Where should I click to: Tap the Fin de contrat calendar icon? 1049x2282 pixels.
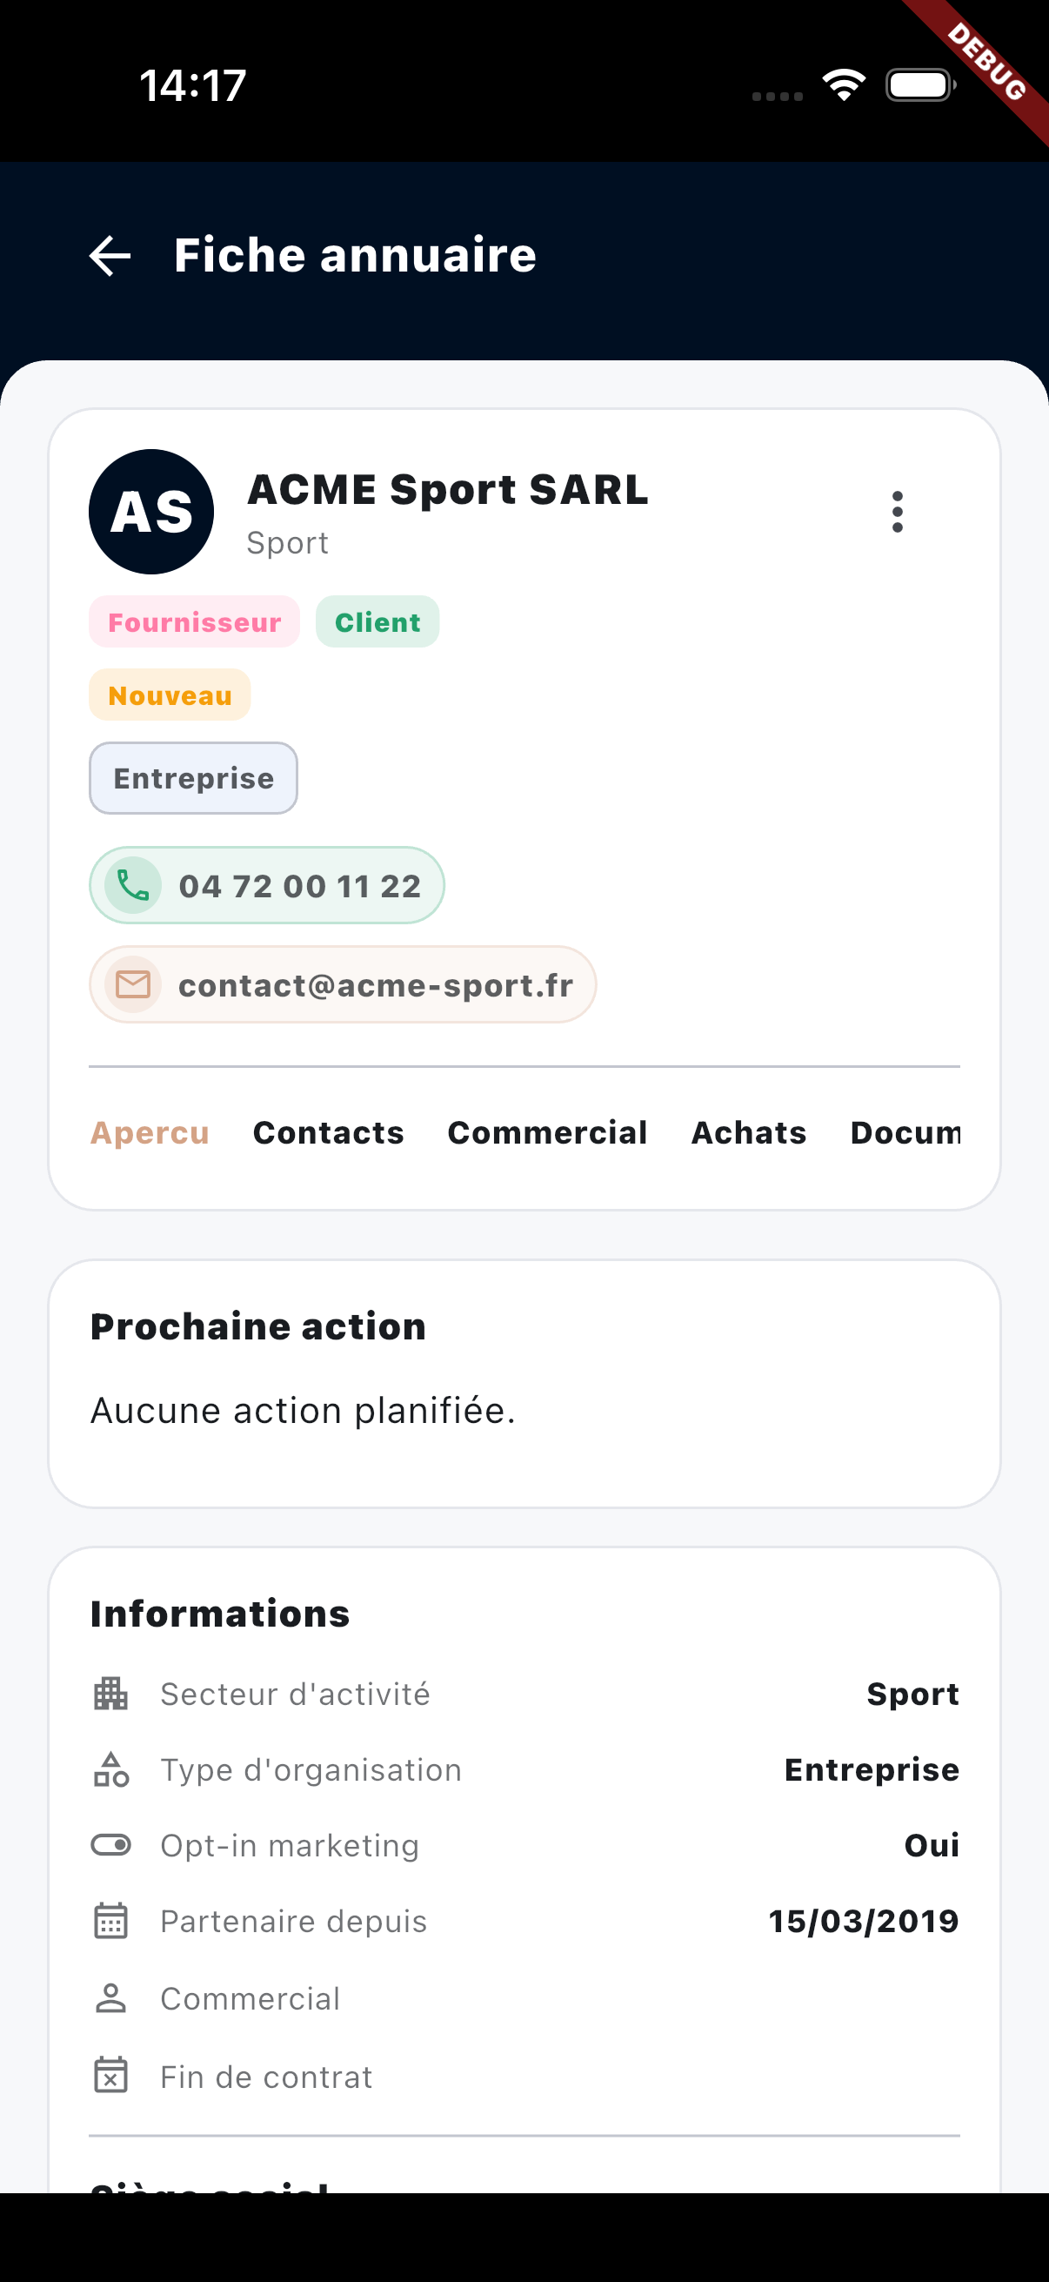click(110, 2076)
